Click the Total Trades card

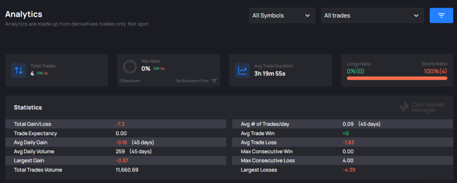point(57,70)
